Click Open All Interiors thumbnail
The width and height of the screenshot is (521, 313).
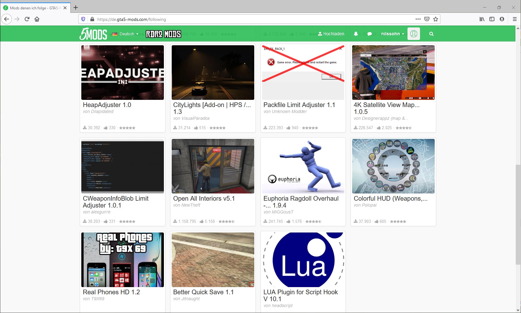(x=213, y=166)
